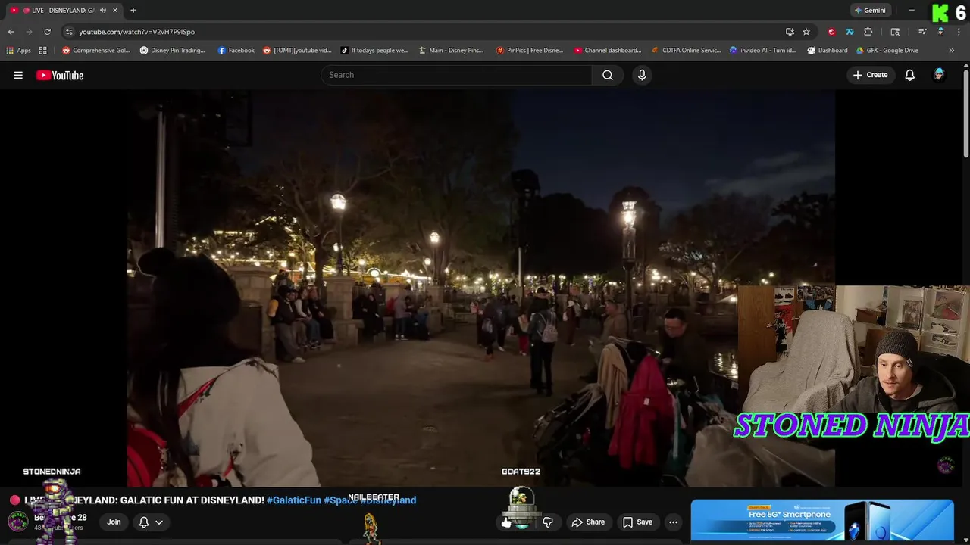Open invideo AI bookmark
Viewport: 970px width, 545px height.
pos(763,51)
